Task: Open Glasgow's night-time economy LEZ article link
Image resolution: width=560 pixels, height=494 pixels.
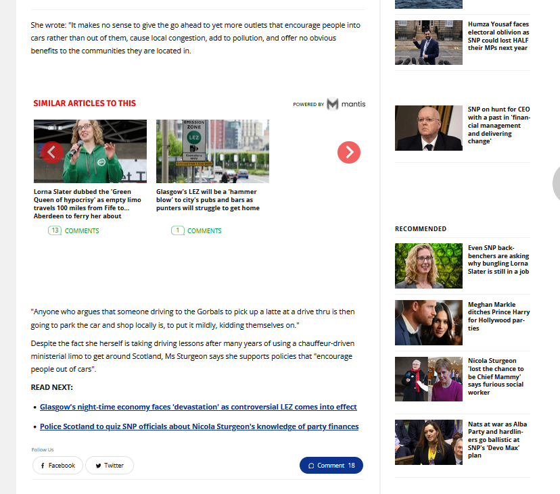Action: 198,407
